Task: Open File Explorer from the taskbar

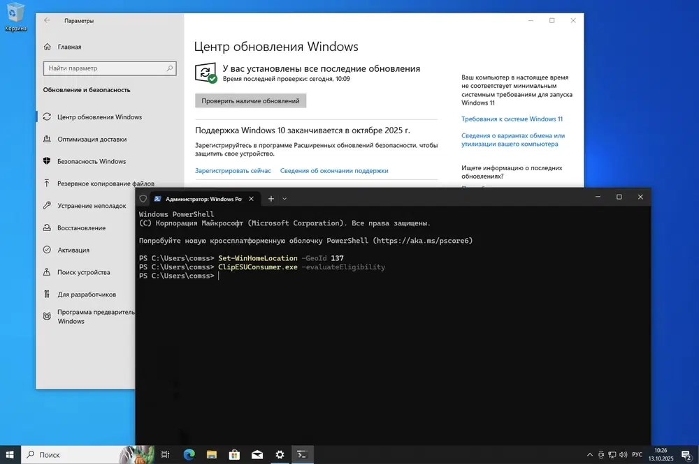Action: coord(211,454)
